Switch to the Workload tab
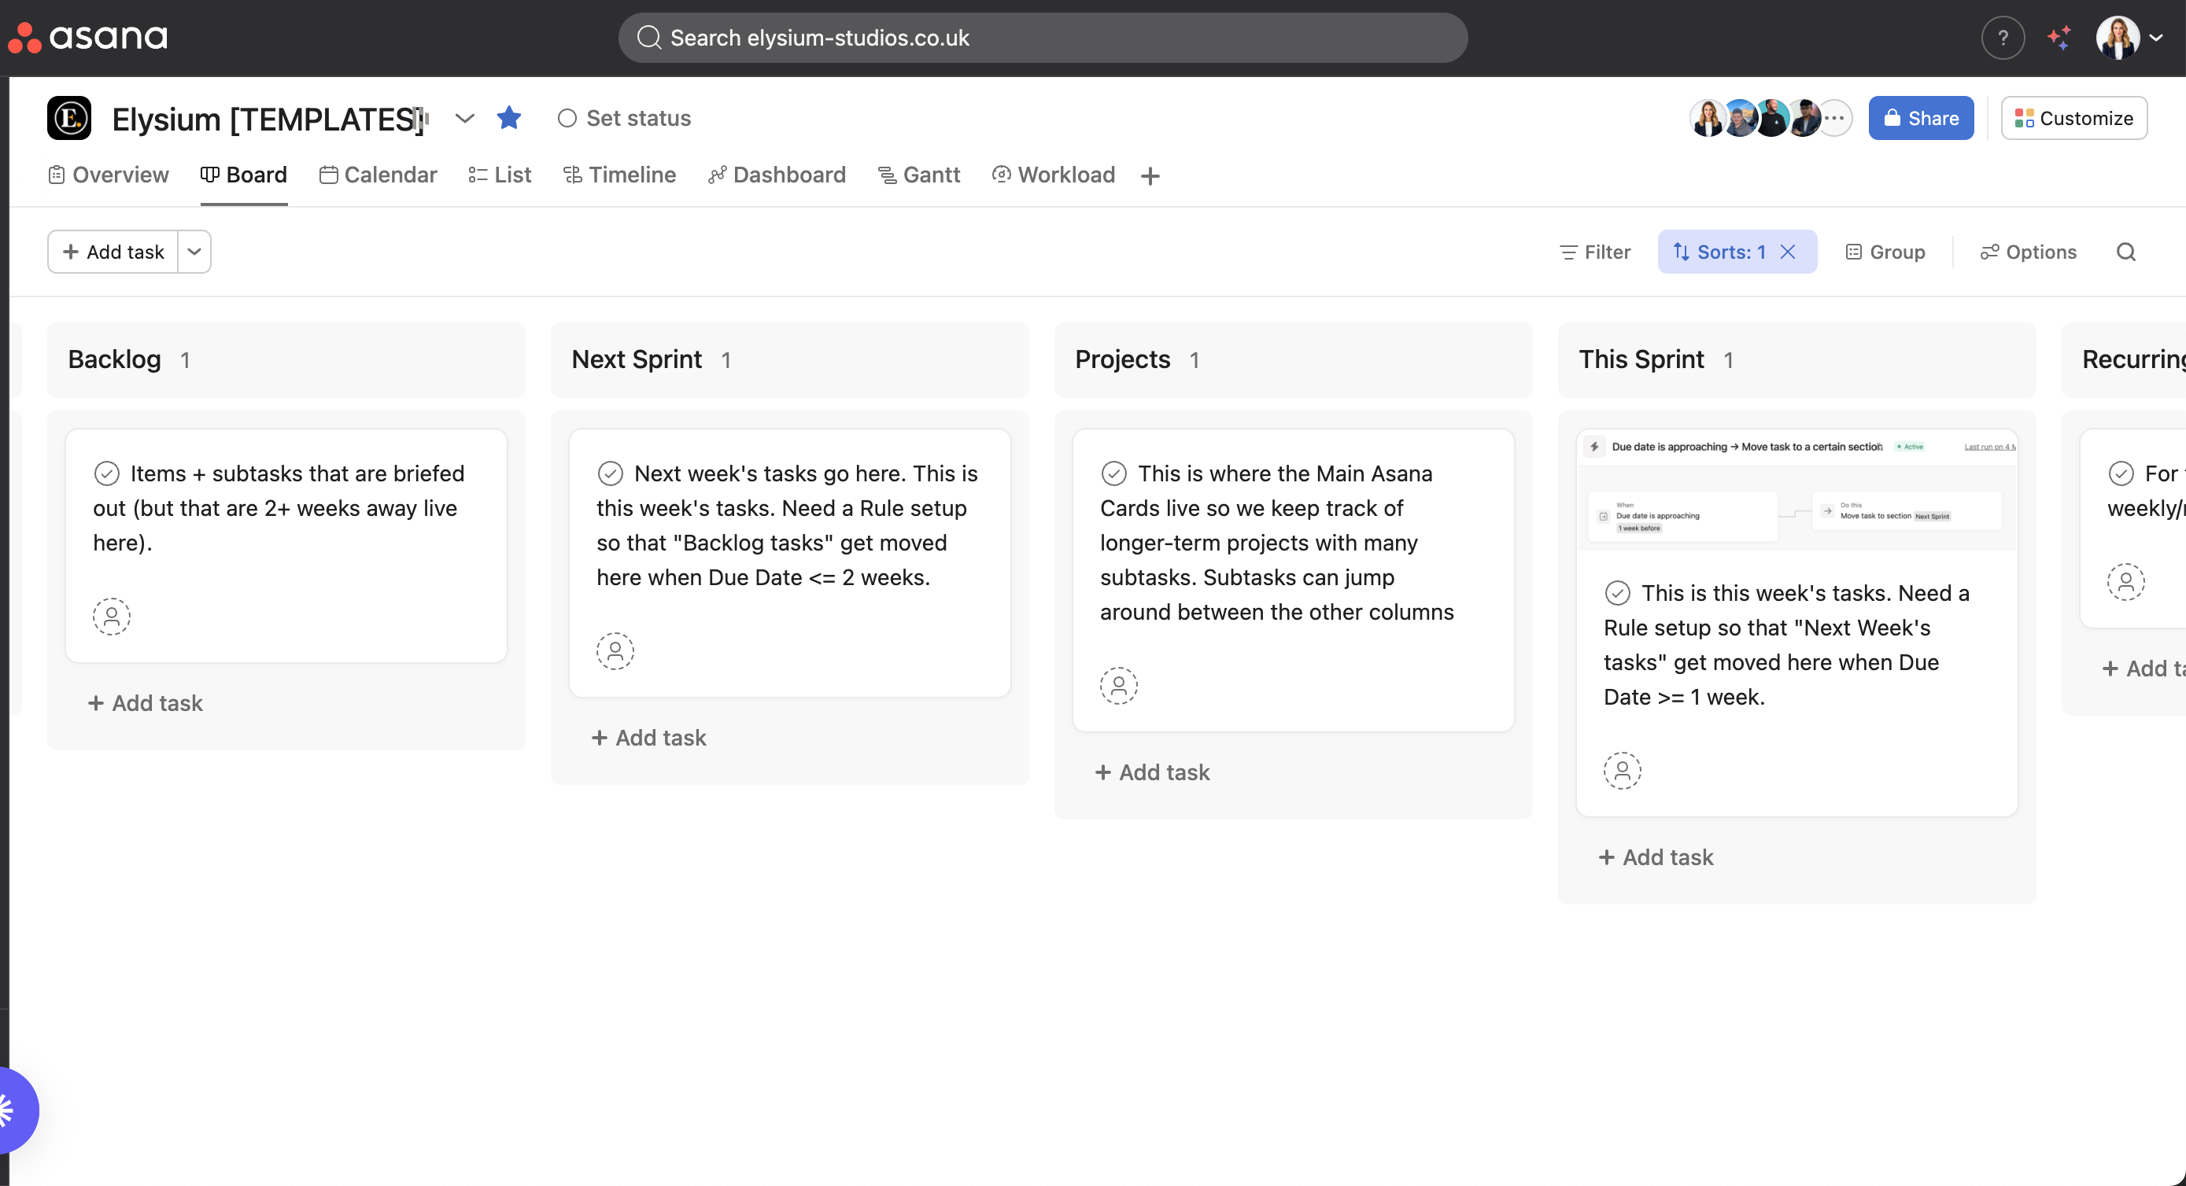 (1054, 175)
